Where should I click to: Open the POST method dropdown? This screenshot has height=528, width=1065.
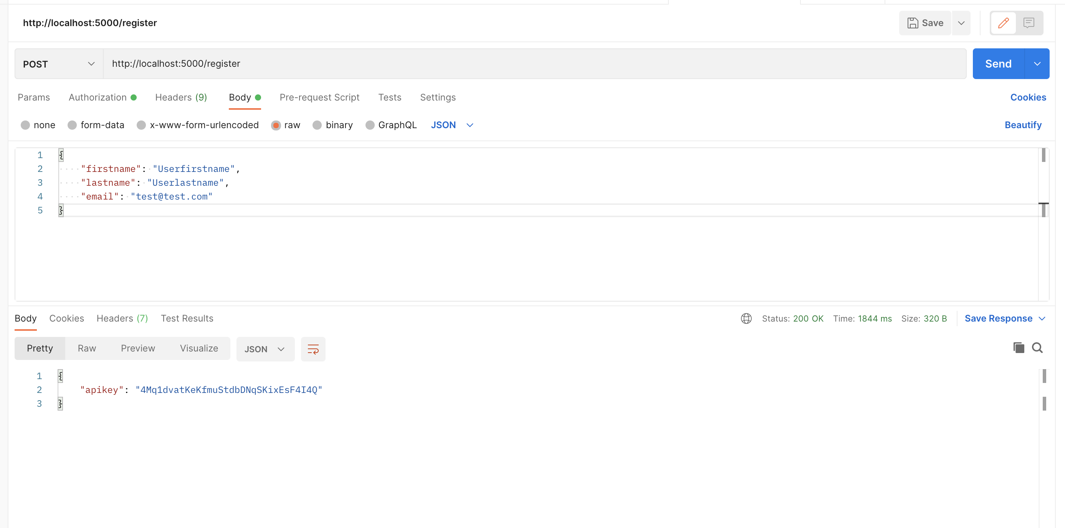[58, 64]
